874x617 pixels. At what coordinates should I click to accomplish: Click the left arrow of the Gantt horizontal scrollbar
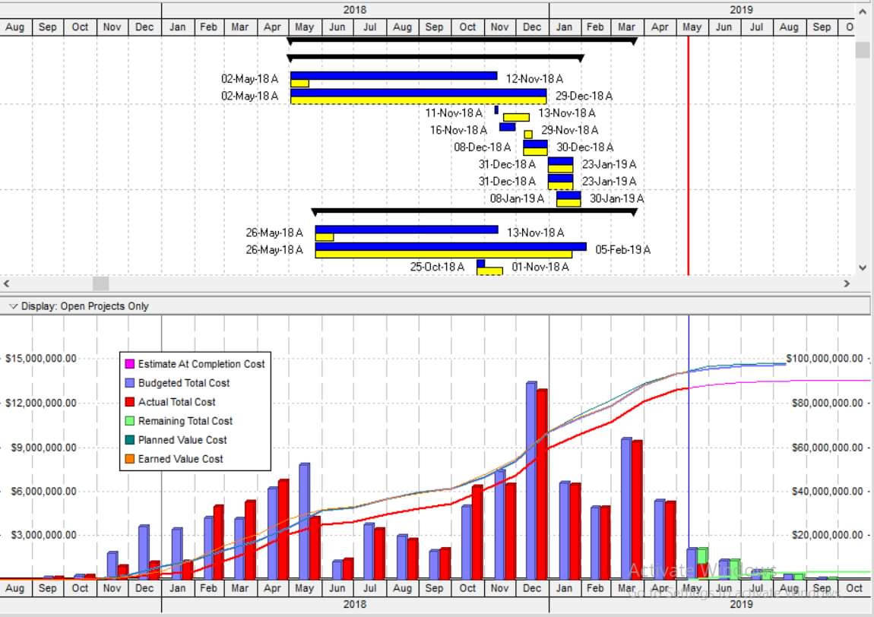coord(7,283)
